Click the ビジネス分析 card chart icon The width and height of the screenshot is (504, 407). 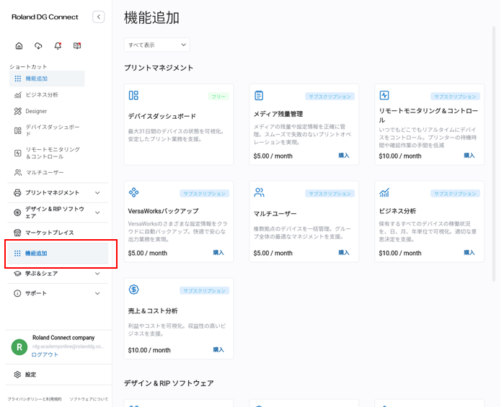[x=384, y=192]
